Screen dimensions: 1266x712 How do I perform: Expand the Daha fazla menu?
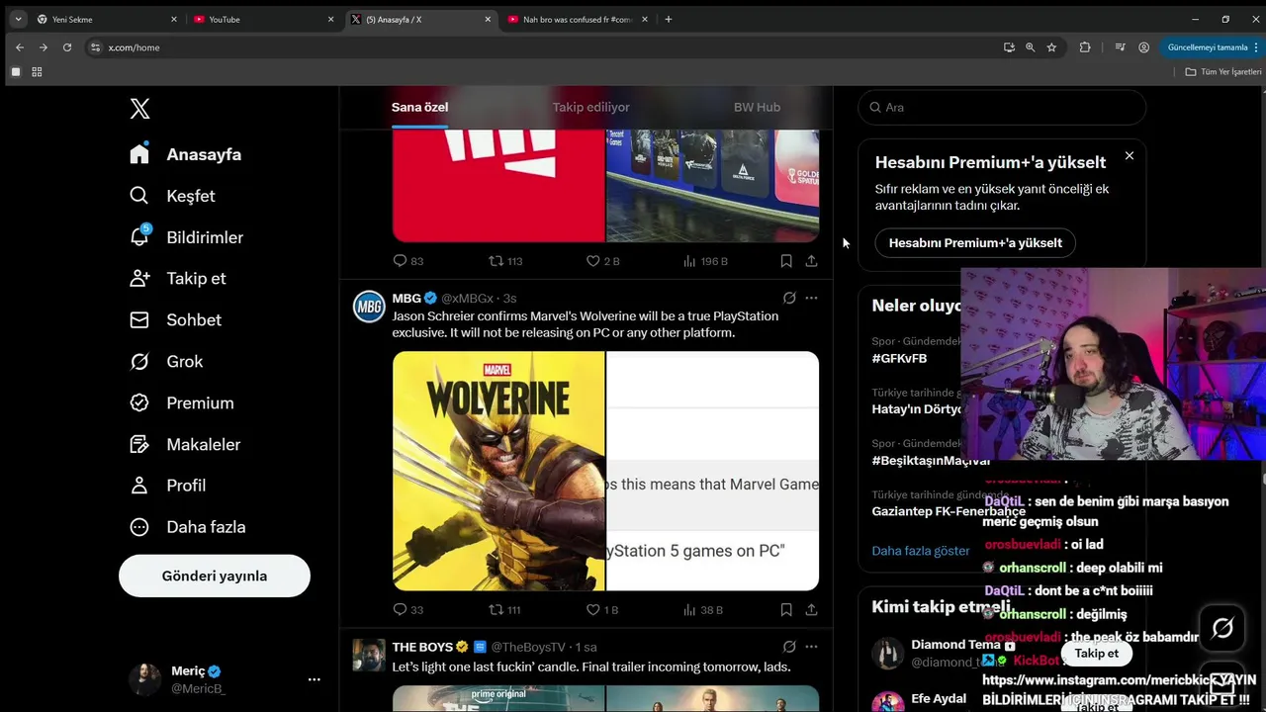point(188,527)
